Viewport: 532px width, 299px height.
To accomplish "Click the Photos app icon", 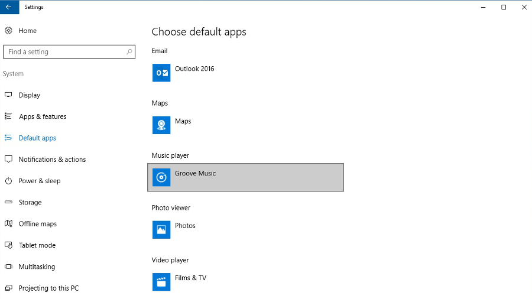I will [161, 229].
